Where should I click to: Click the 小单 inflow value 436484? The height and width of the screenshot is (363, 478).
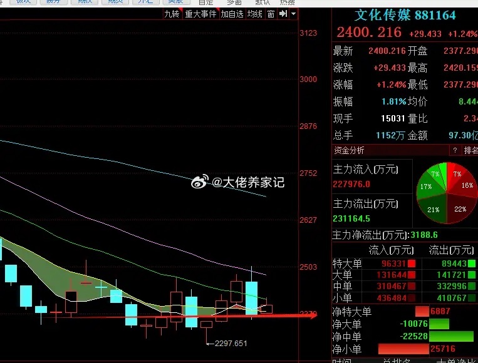click(x=392, y=298)
